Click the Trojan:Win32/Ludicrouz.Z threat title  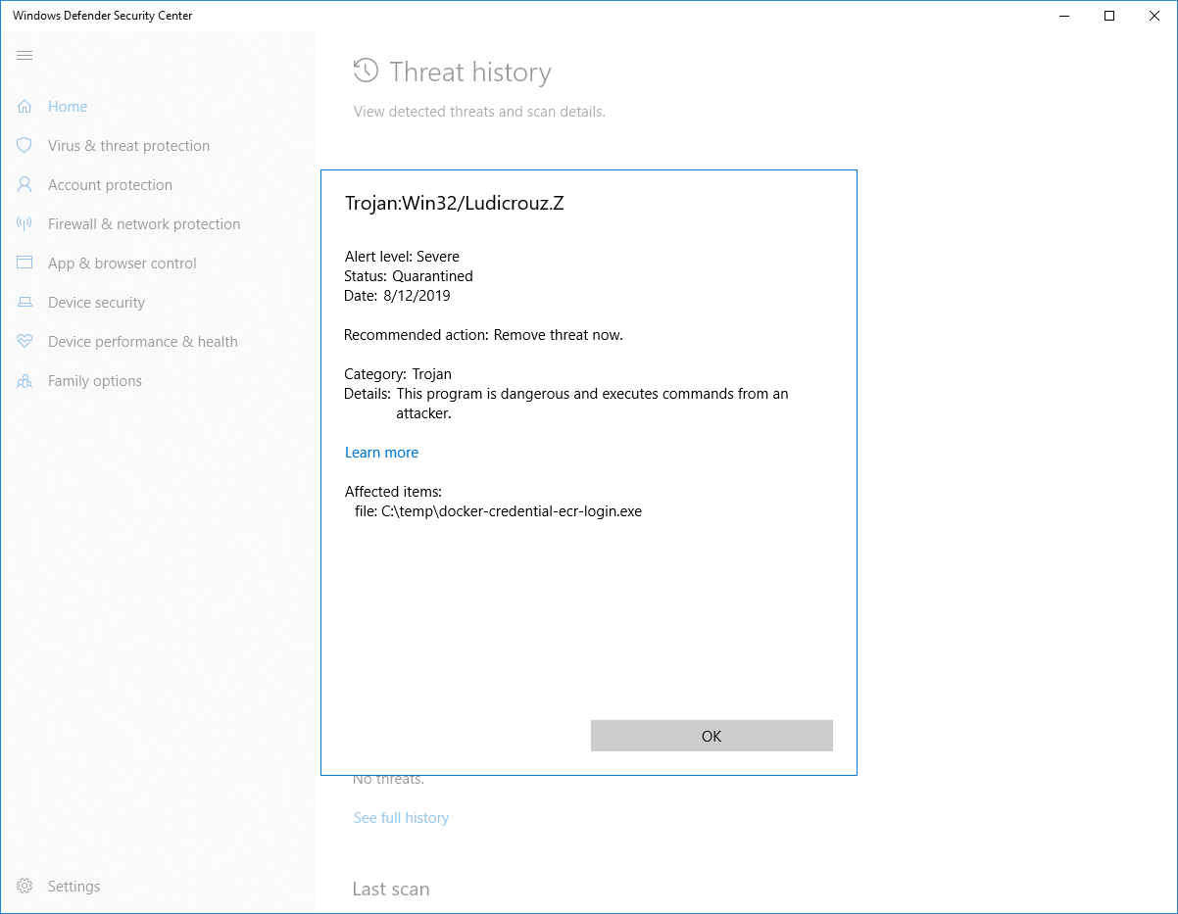(454, 203)
